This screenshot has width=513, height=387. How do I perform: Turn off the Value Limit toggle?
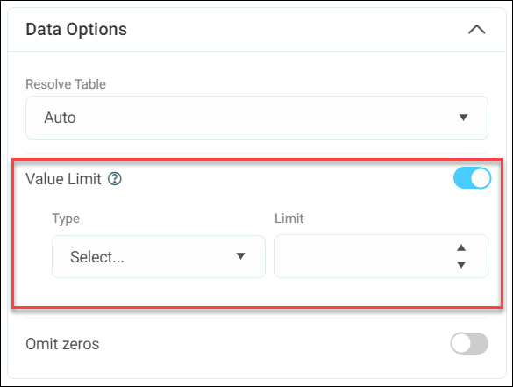tap(472, 178)
